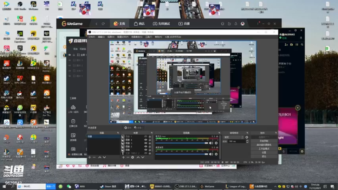Open microphone/Aux audio settings gear
This screenshot has width=338, height=190.
(216, 143)
